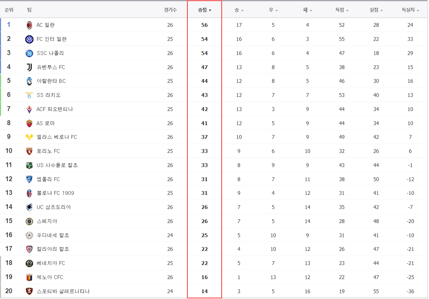Click the SS Lazio eagle crest
Viewport: 429px width, 299px height.
coord(29,95)
